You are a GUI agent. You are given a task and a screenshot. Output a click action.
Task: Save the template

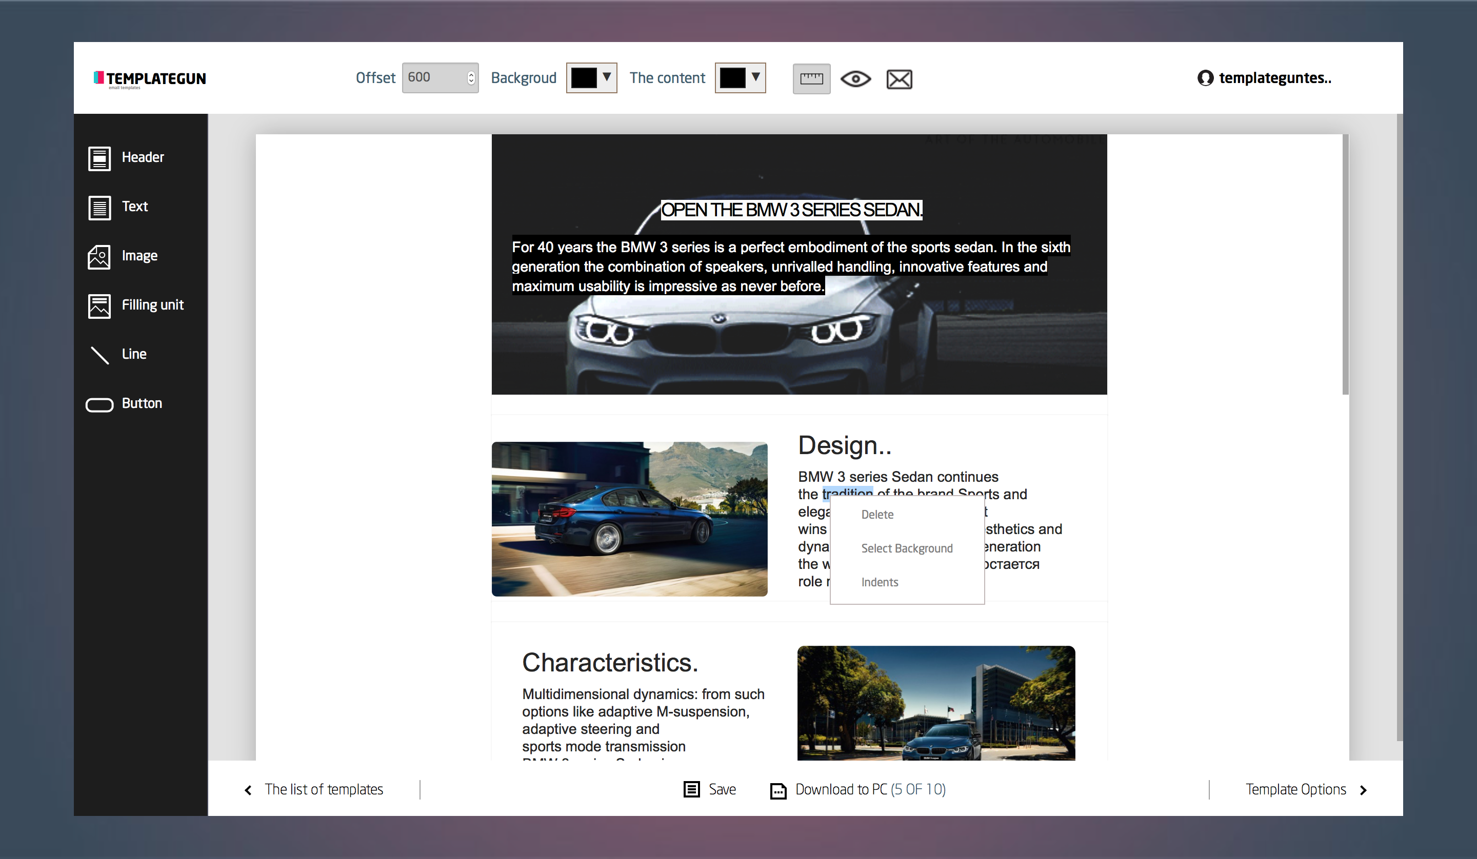[710, 789]
